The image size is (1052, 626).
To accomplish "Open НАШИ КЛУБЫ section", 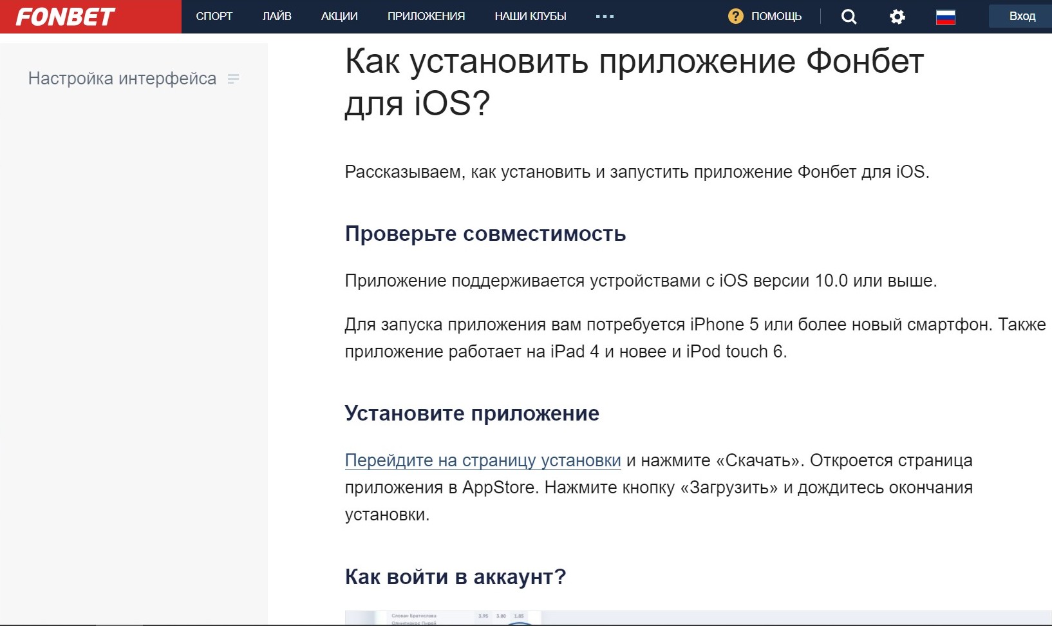I will (x=531, y=16).
